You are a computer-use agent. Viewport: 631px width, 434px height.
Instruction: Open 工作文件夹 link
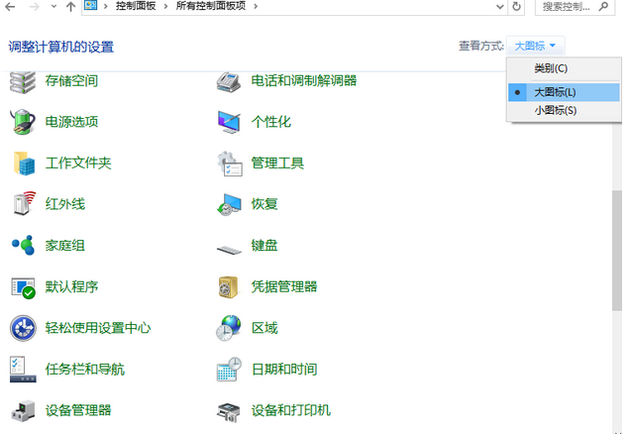coord(78,163)
